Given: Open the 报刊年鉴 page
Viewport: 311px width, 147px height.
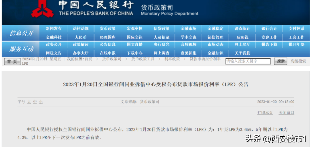Looking at the screenshot, I should click(x=297, y=45).
